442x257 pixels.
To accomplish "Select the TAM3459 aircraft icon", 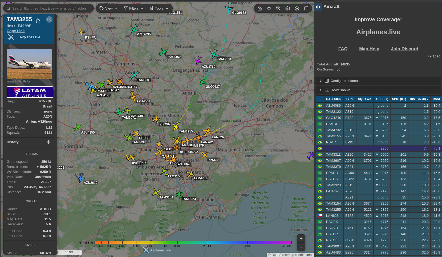I will pos(163,52).
